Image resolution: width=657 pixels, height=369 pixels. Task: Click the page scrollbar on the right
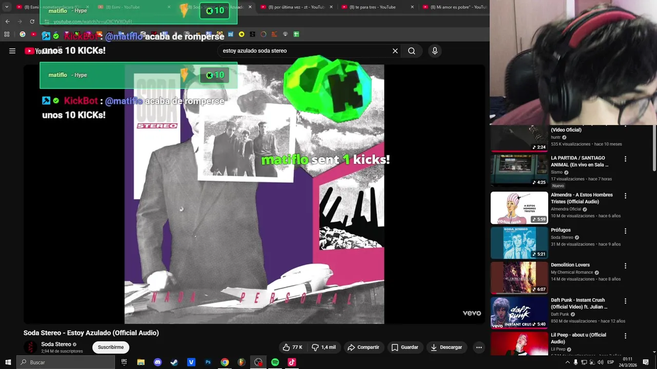click(x=654, y=149)
